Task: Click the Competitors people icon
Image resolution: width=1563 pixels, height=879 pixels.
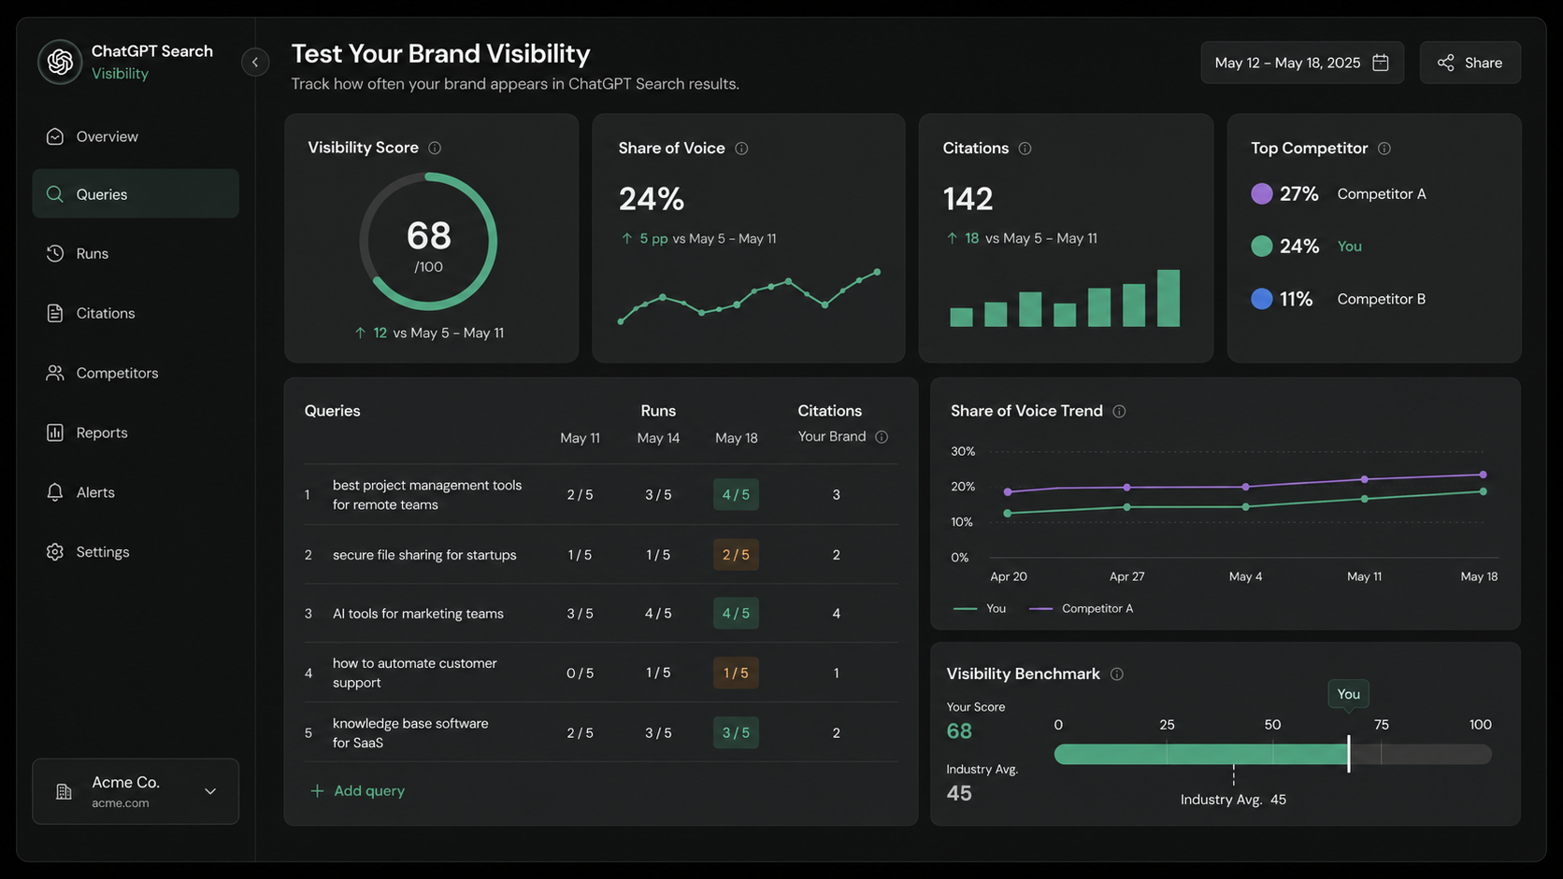Action: 55,373
